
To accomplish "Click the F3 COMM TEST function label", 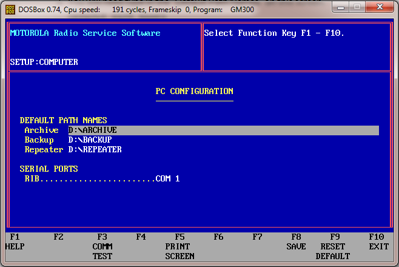I will coord(102,246).
